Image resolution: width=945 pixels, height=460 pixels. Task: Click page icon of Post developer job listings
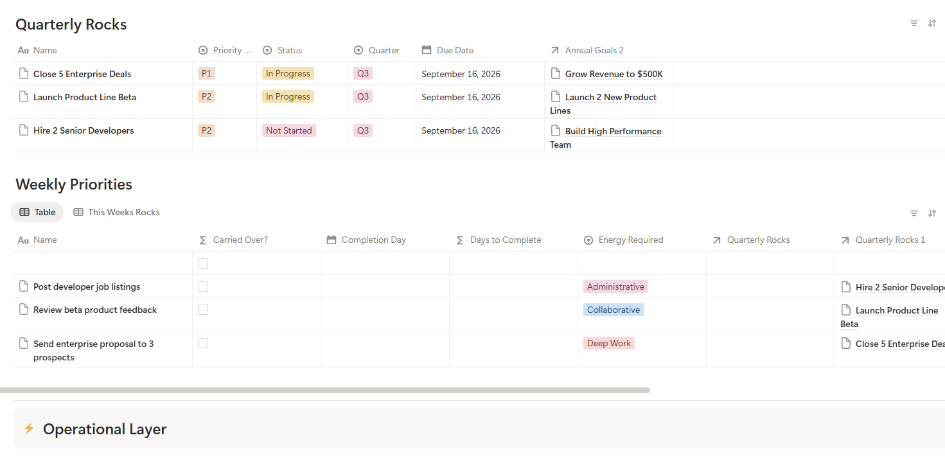(24, 287)
